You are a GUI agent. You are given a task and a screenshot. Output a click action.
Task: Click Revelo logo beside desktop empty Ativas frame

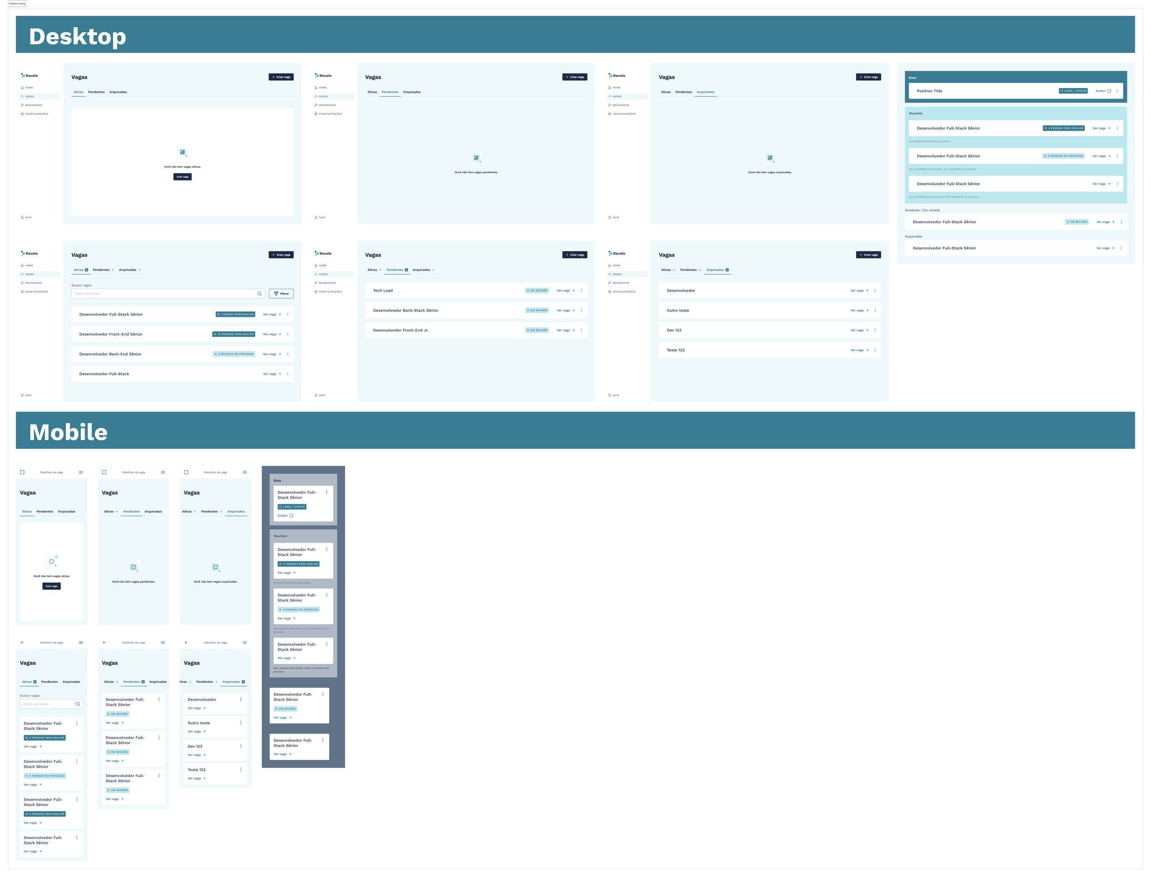29,76
